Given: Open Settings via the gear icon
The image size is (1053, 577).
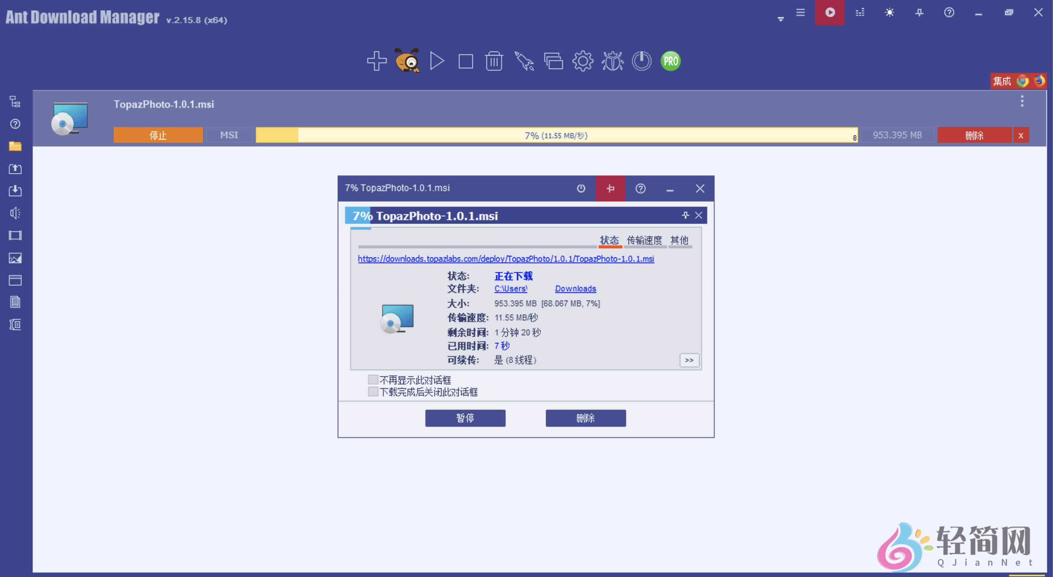Looking at the screenshot, I should tap(582, 61).
